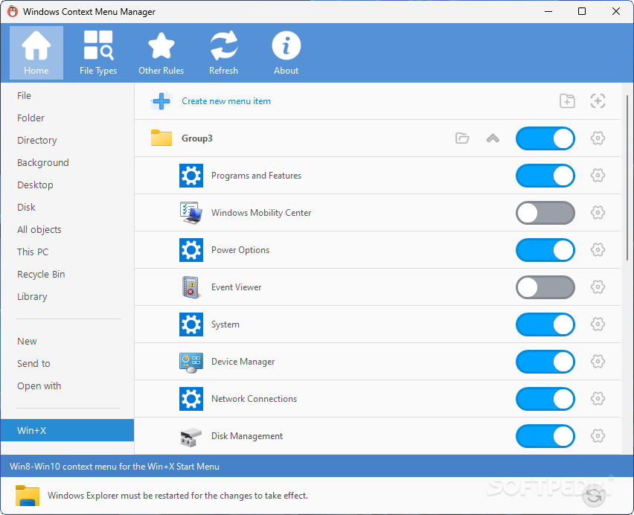The width and height of the screenshot is (634, 515).
Task: Enable the Event Viewer switch
Action: tap(545, 287)
